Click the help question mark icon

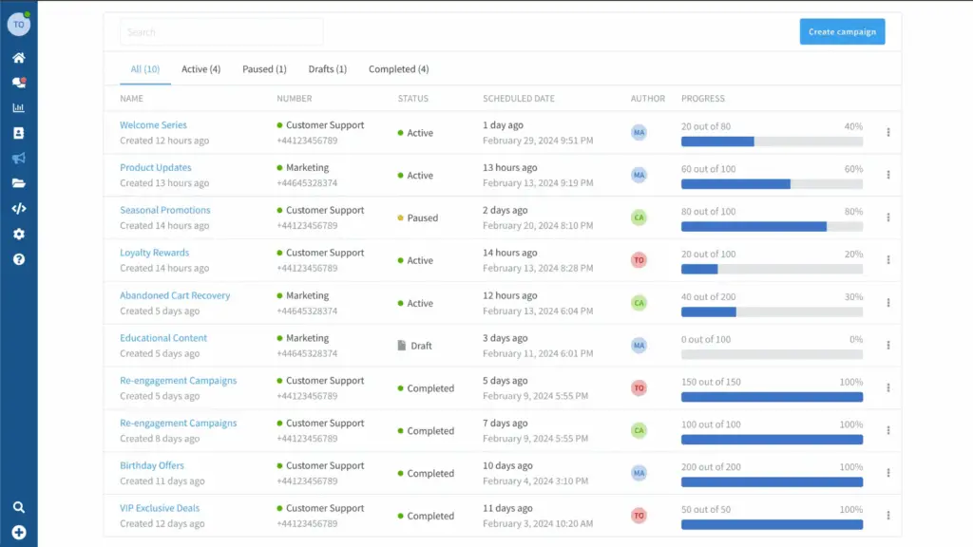click(18, 259)
